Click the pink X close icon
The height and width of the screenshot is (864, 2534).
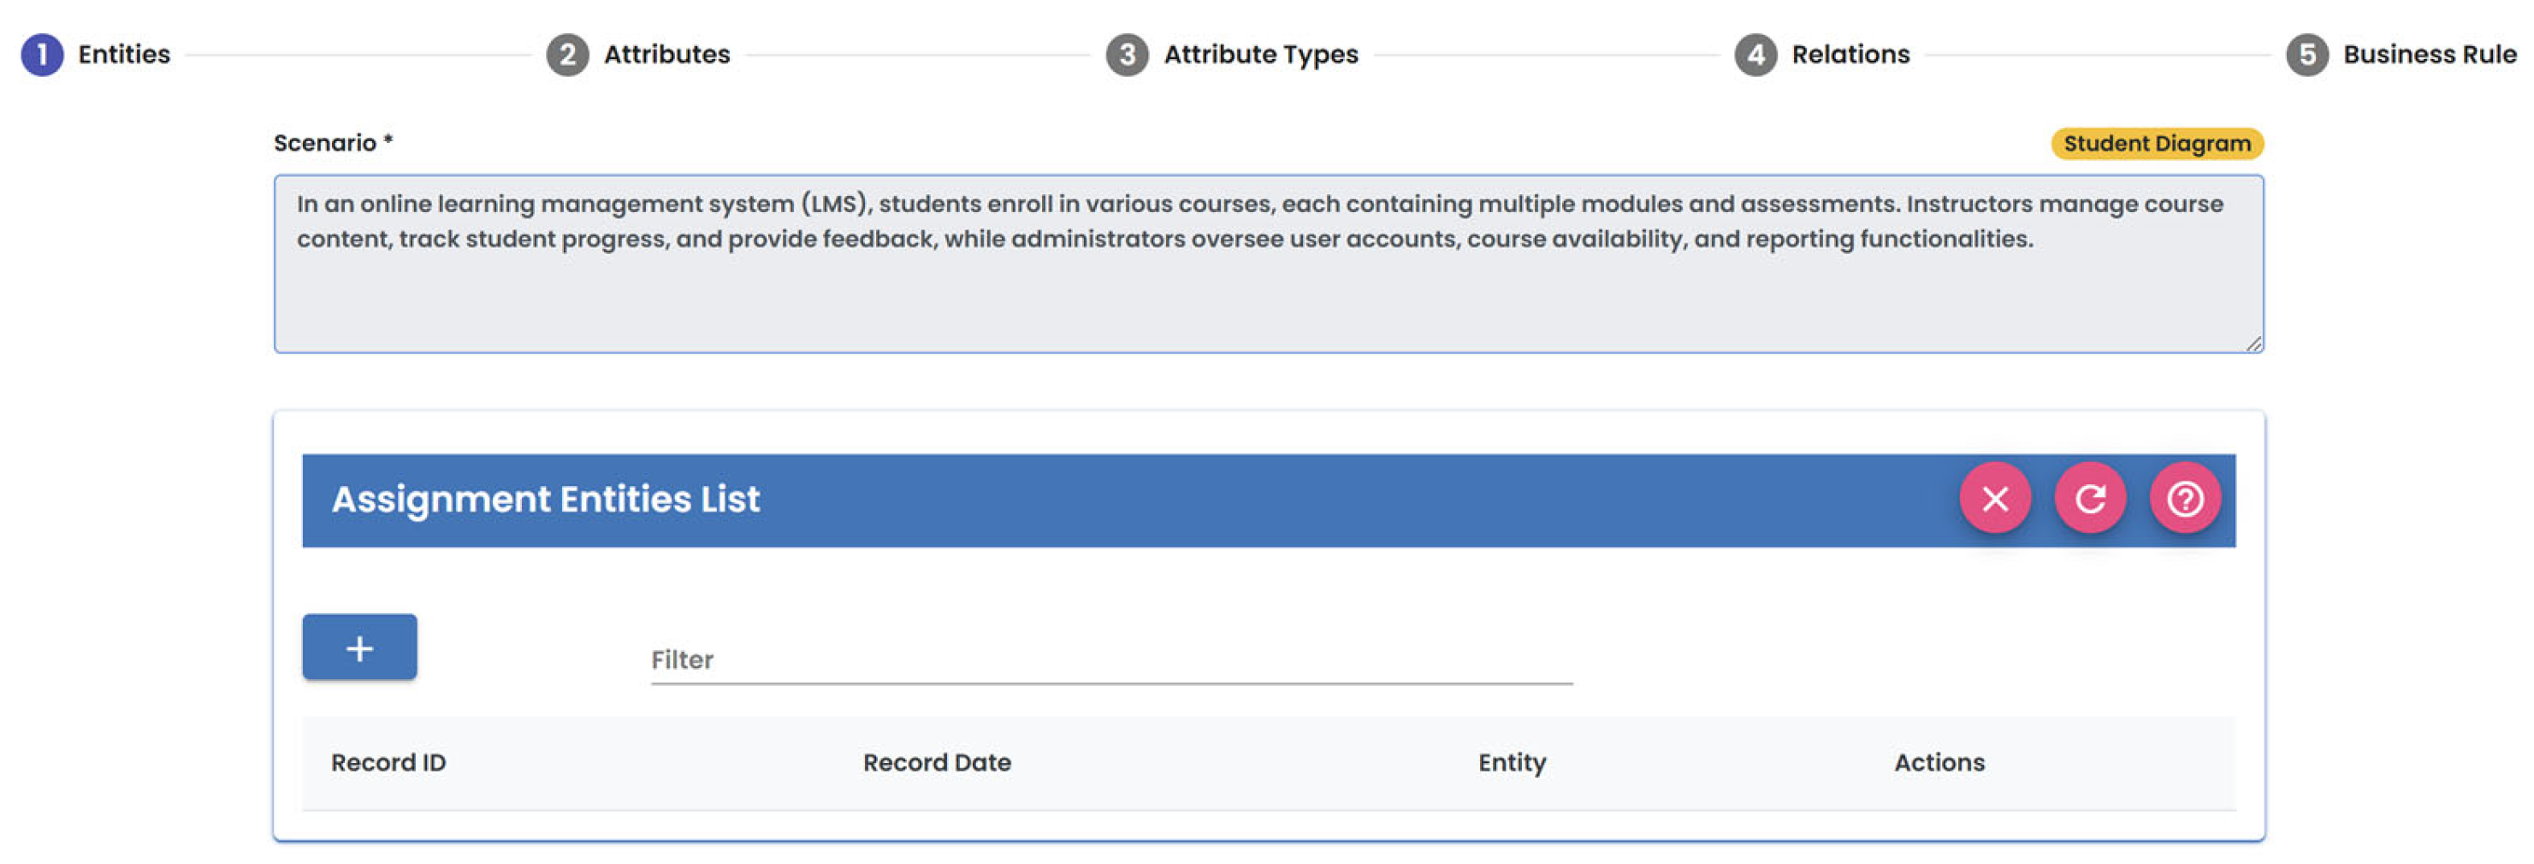click(1994, 499)
